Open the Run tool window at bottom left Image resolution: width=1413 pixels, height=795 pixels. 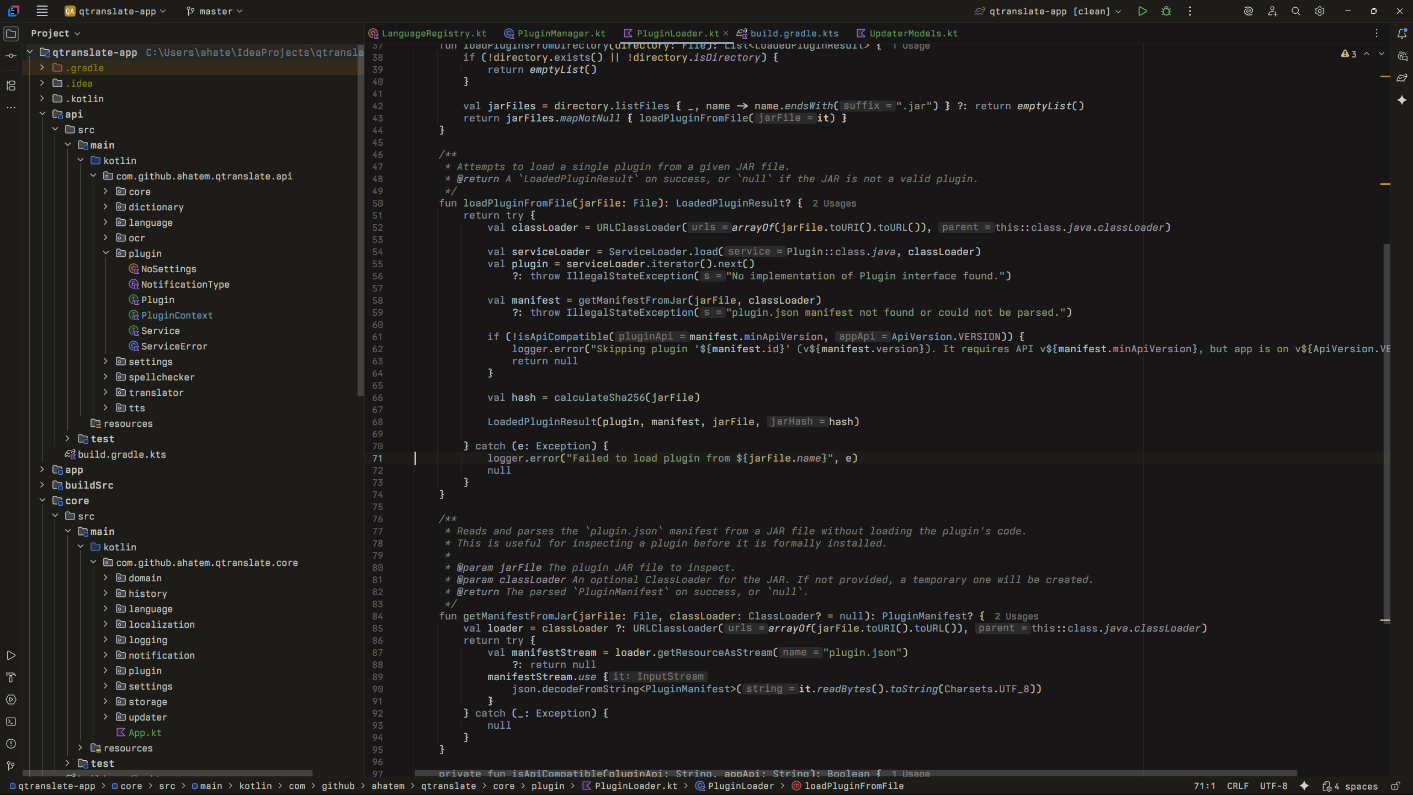11,655
